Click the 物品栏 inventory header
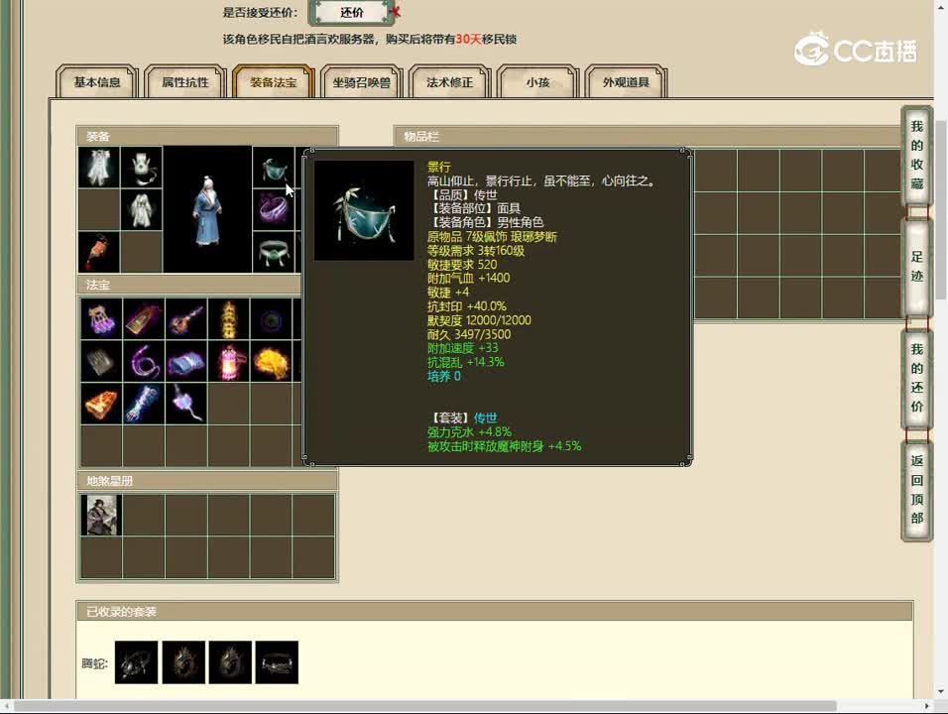The image size is (948, 714). (x=647, y=136)
